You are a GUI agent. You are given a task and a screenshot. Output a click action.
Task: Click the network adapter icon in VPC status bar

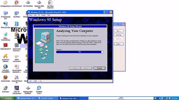point(41,81)
